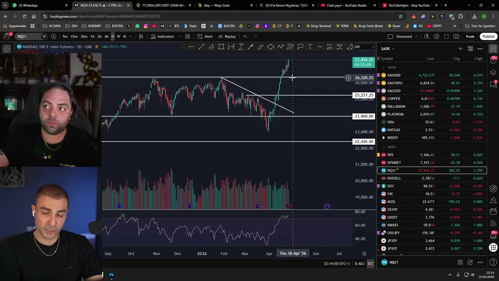Open the layout setup grid icon
Screen dimensions: 499x281
click(188, 36)
